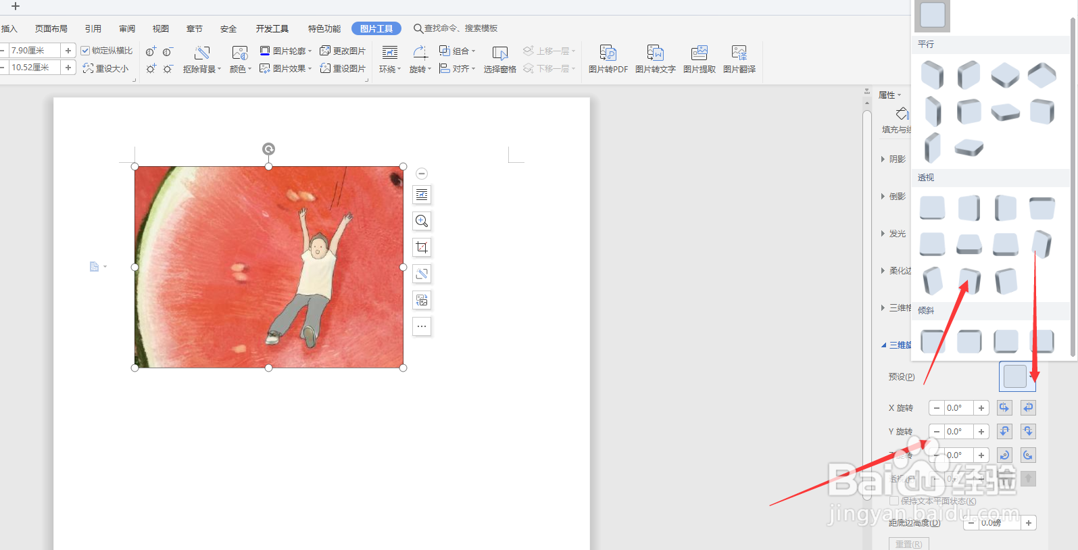Click 下移一层 send backward
The height and width of the screenshot is (550, 1078).
pyautogui.click(x=549, y=68)
